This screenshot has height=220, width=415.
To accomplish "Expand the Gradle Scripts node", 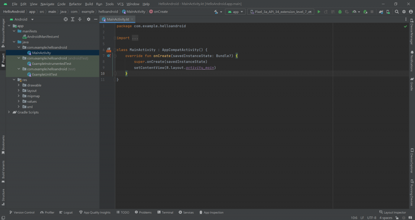I will [9, 112].
